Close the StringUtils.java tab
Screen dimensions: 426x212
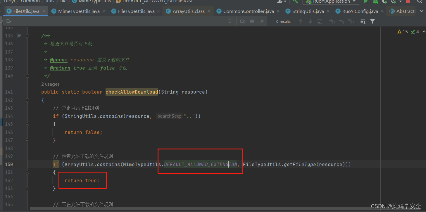coord(328,11)
